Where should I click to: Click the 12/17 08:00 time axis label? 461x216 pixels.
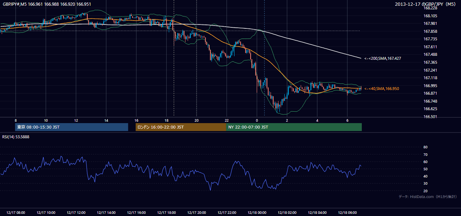(16, 213)
